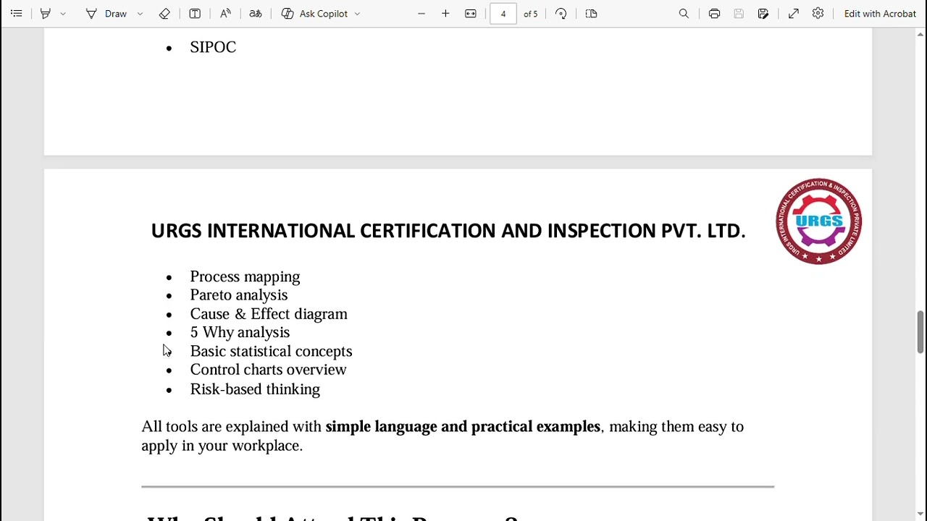Image resolution: width=927 pixels, height=521 pixels.
Task: Start Read aloud
Action: pyautogui.click(x=225, y=14)
